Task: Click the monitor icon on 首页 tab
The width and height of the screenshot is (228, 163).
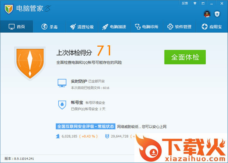Action: (x=12, y=27)
